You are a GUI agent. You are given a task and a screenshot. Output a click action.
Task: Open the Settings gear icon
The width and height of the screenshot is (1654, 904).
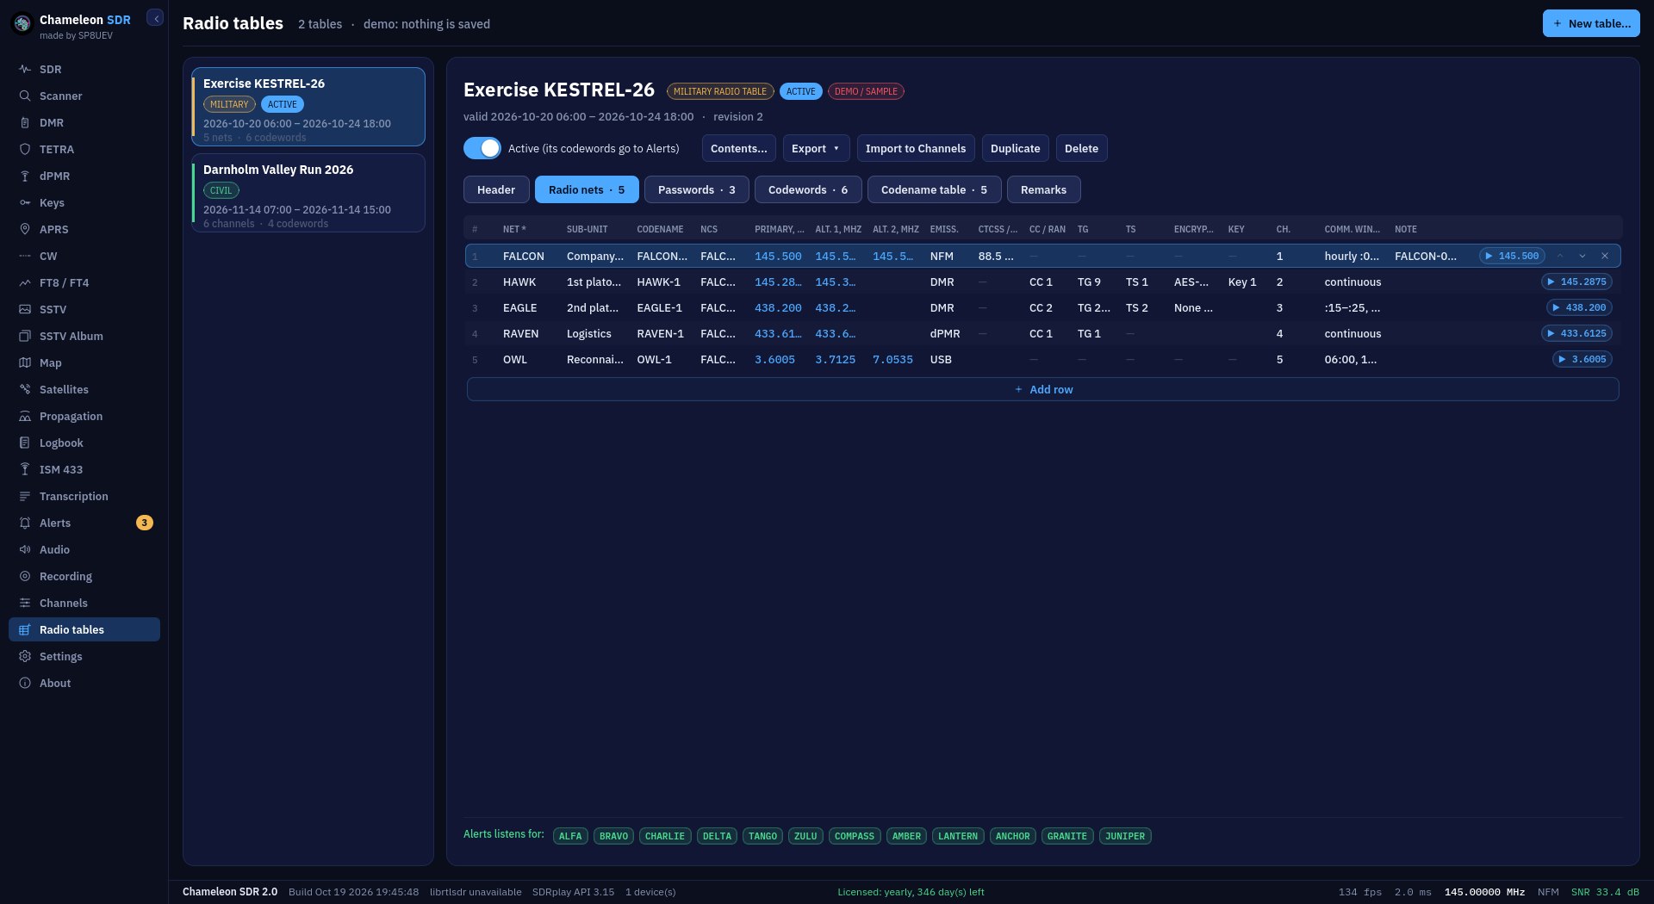click(25, 656)
